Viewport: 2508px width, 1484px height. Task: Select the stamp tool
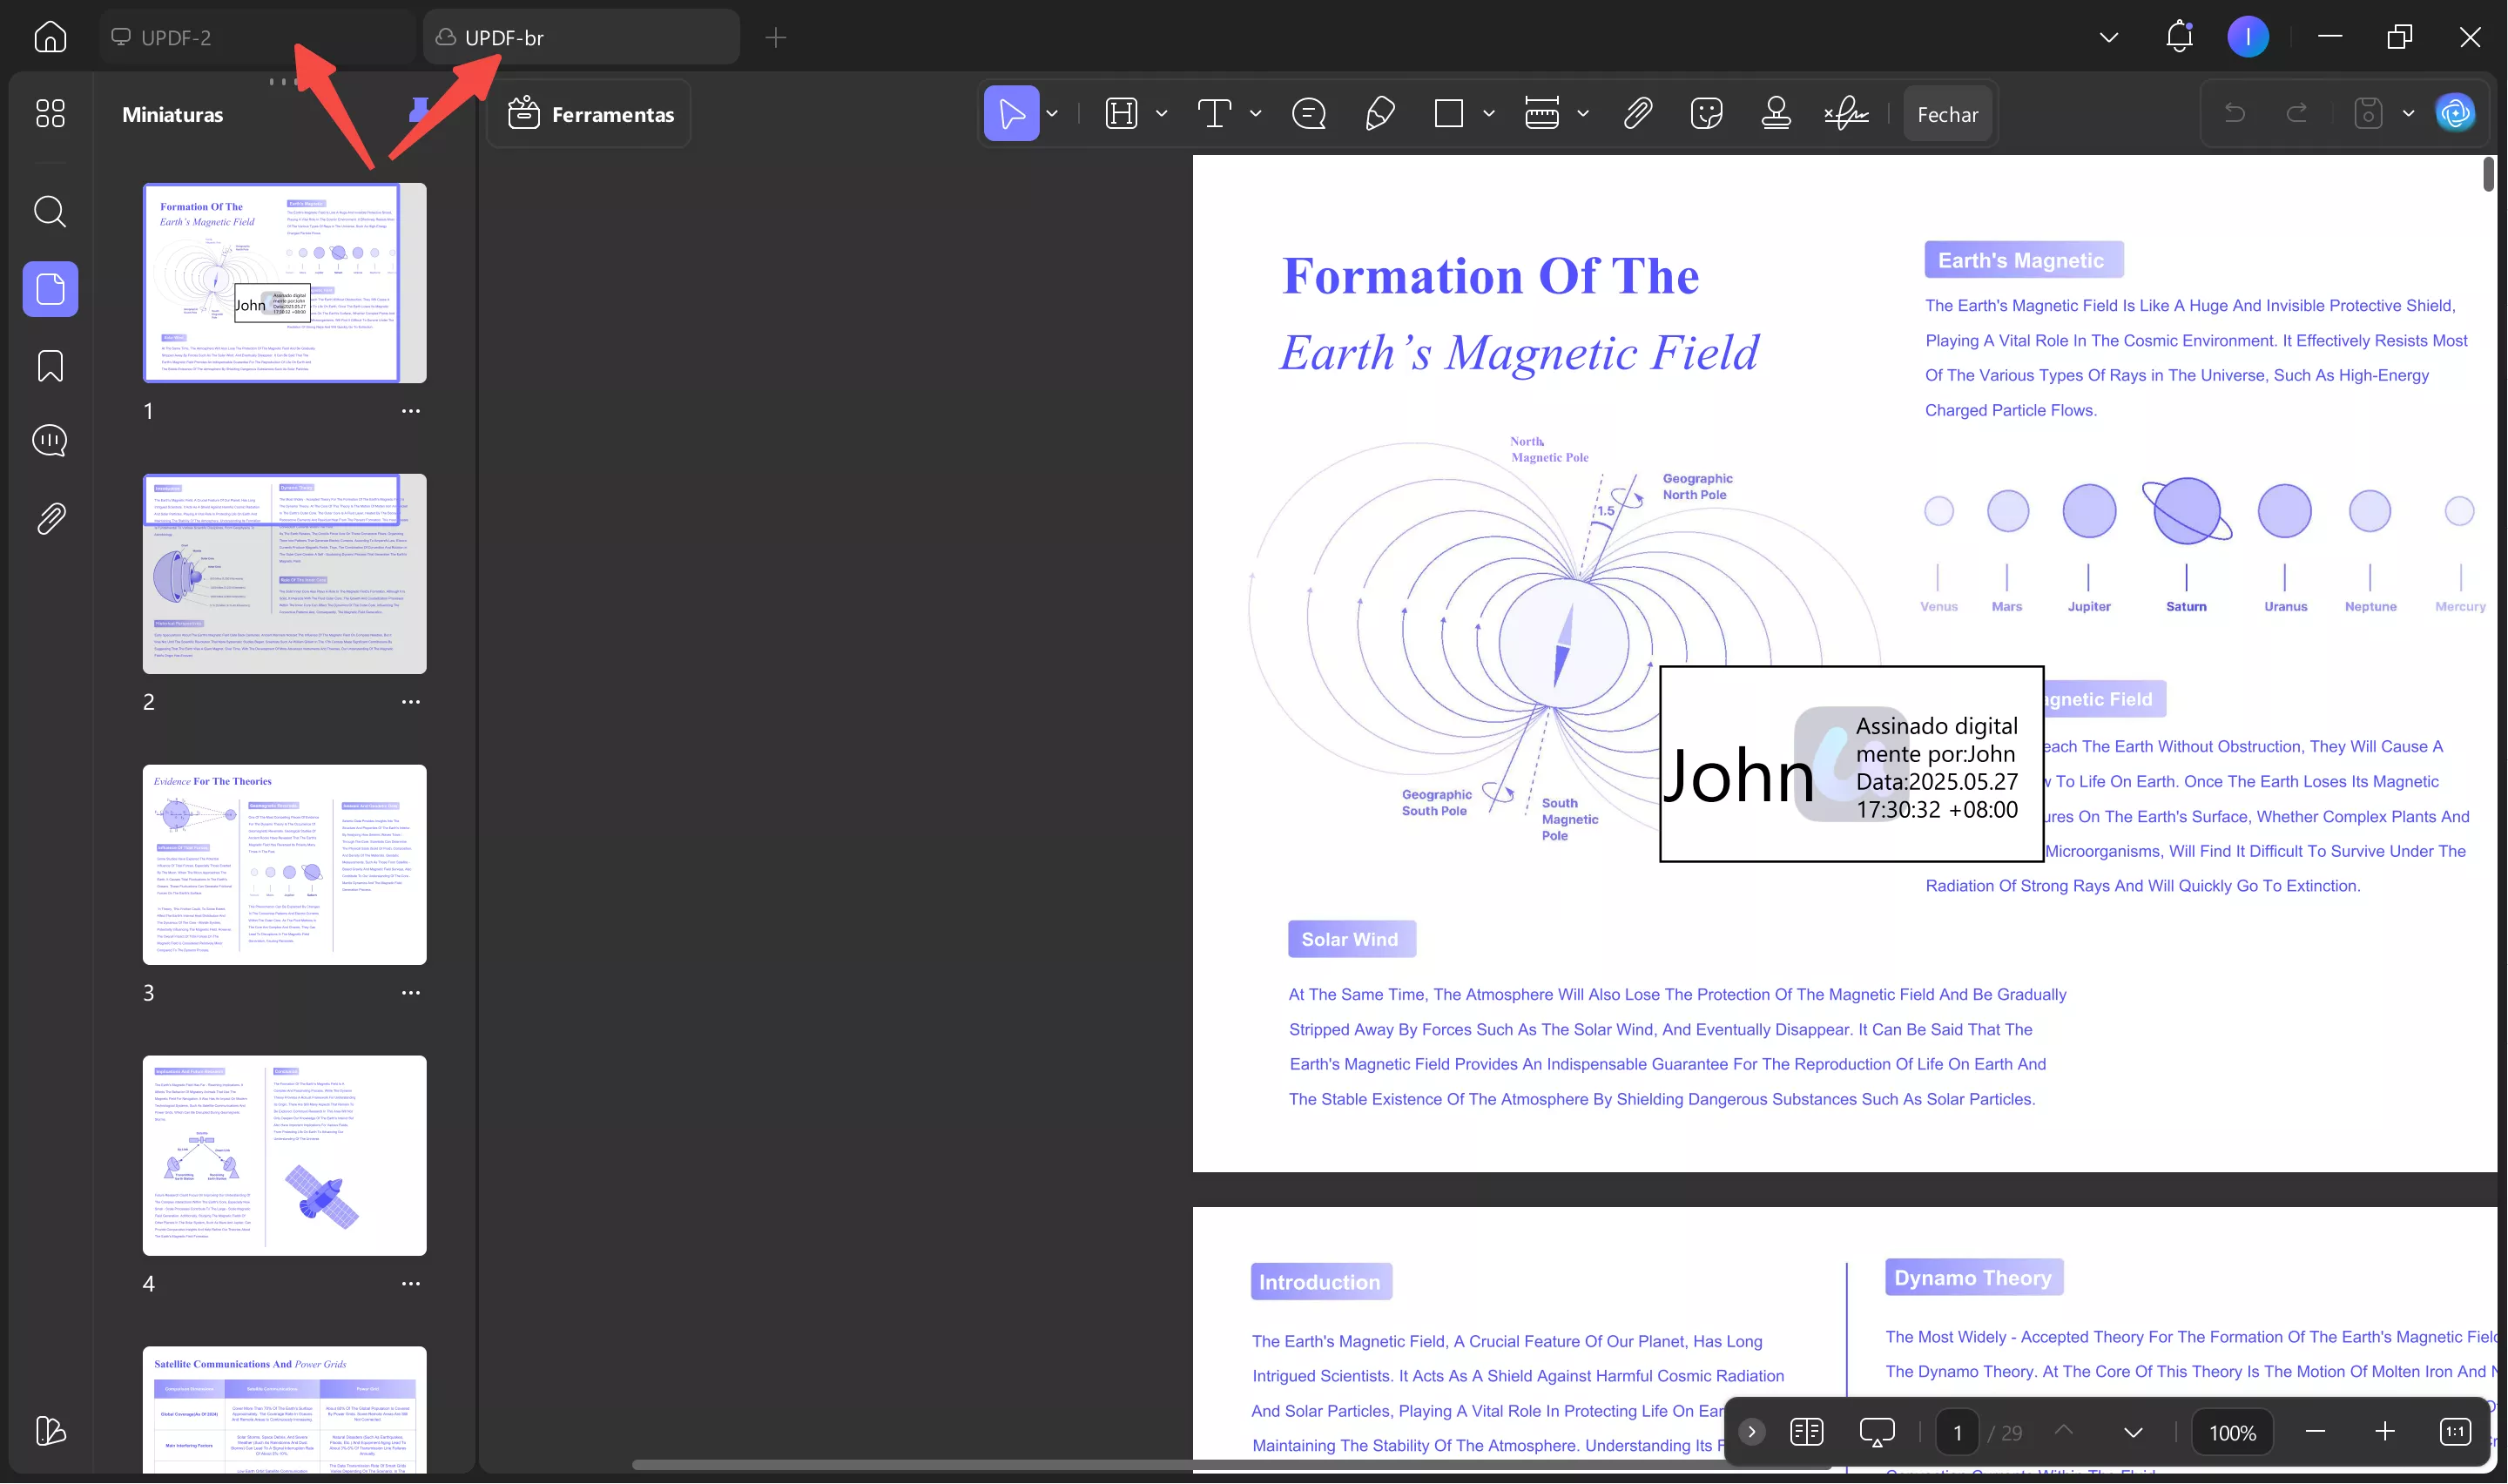[1776, 114]
